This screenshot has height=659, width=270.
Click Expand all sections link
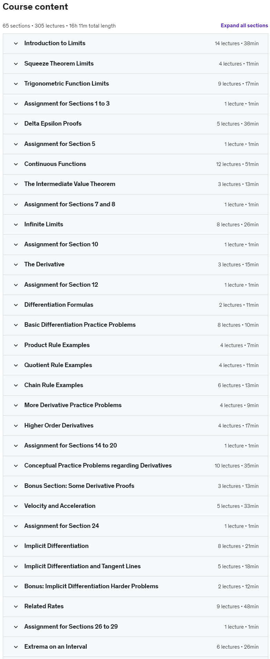(x=244, y=26)
